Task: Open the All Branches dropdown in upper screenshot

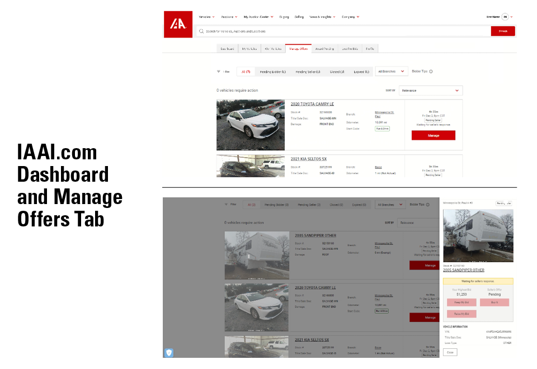Action: (392, 72)
